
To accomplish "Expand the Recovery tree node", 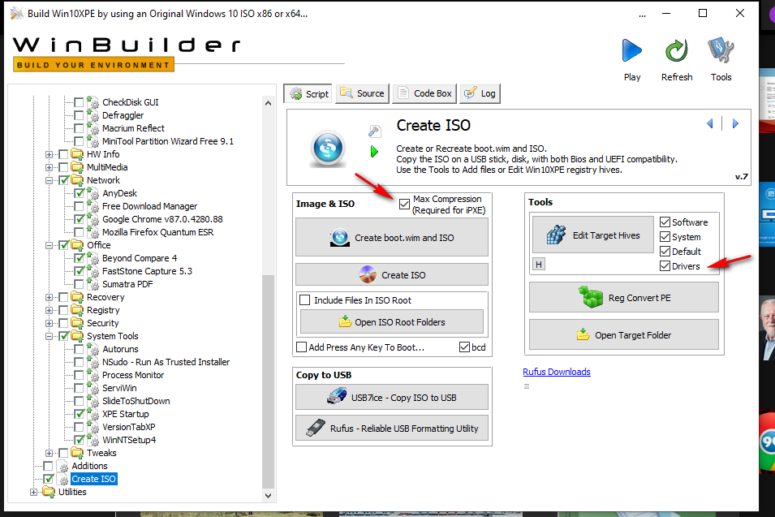I will (49, 297).
